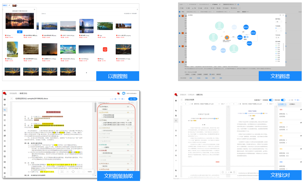The height and width of the screenshot is (183, 306).
Task: Toggle the node relation switch in graph dialog
Action: [277, 37]
